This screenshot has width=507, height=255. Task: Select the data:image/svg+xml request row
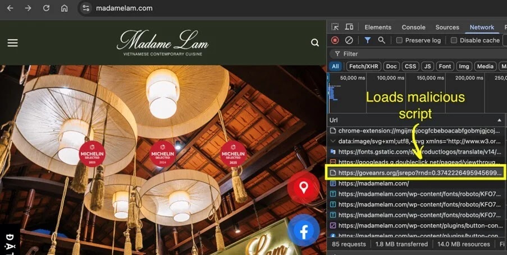coord(417,141)
